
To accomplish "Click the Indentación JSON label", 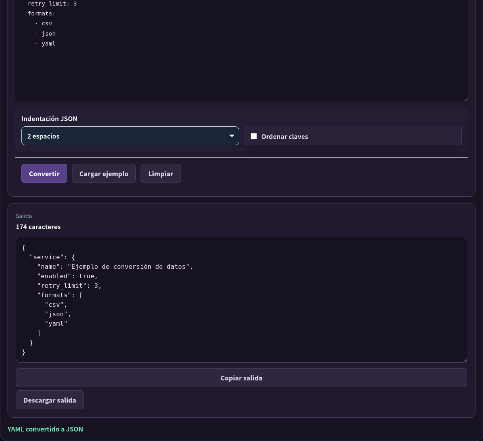I will click(x=49, y=119).
